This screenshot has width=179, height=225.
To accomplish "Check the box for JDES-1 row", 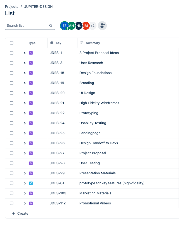I will pos(12,53).
